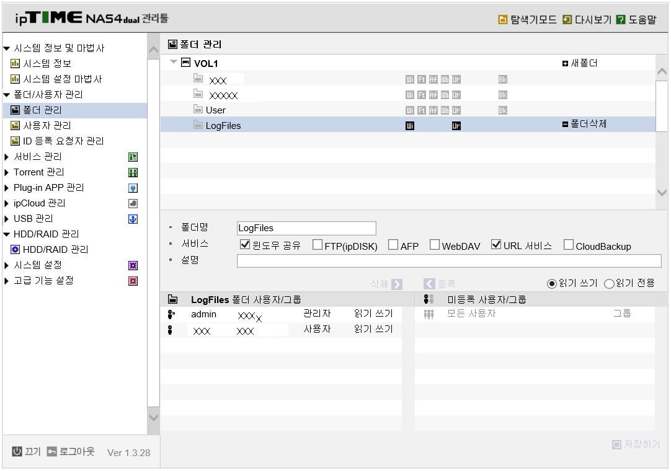Click the red 고급 기능 설정 icon
The image size is (671, 471).
click(x=133, y=281)
